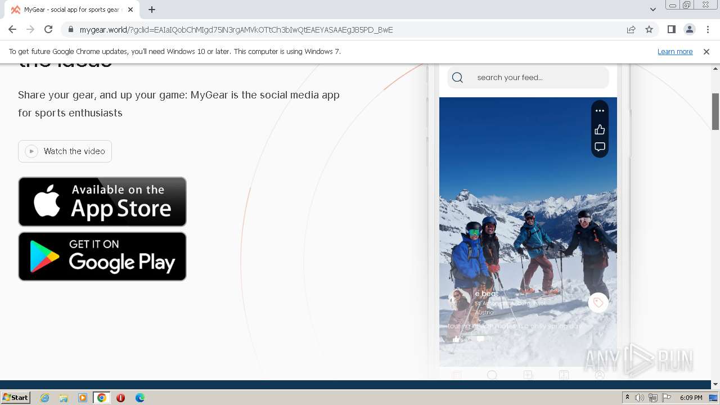Click the 6:09 PM taskbar clock
The image size is (720, 405).
(x=691, y=398)
